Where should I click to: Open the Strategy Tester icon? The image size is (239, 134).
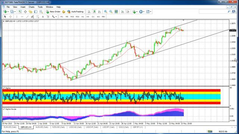pyautogui.click(x=41, y=12)
